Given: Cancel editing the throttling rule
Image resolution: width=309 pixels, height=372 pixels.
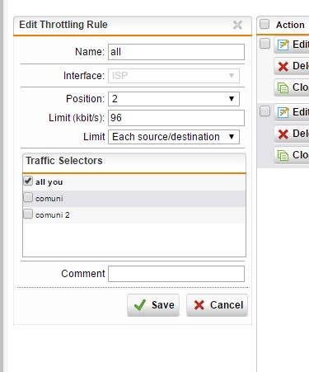Looking at the screenshot, I should click(x=217, y=305).
